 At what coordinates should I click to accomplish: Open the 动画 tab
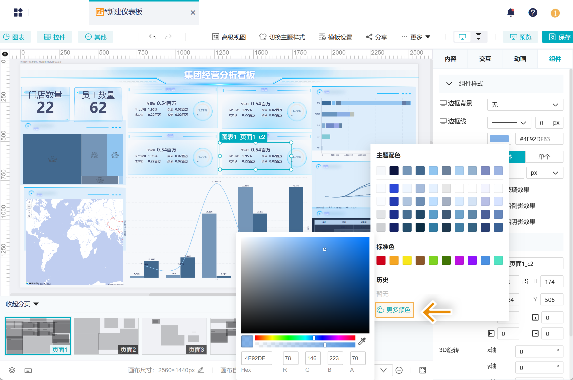520,59
